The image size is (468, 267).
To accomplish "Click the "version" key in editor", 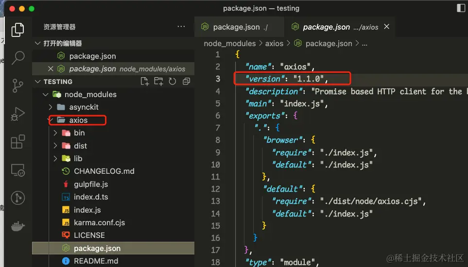I will click(x=265, y=79).
